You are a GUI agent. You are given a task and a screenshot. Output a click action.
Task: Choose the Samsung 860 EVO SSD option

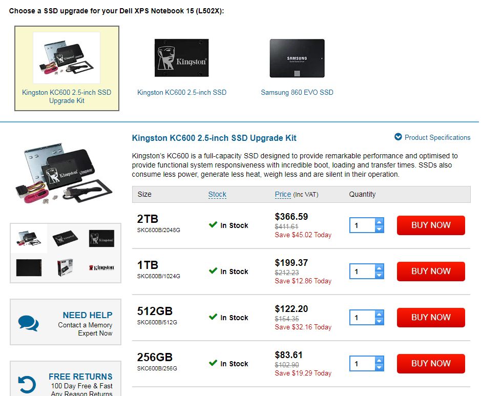297,68
